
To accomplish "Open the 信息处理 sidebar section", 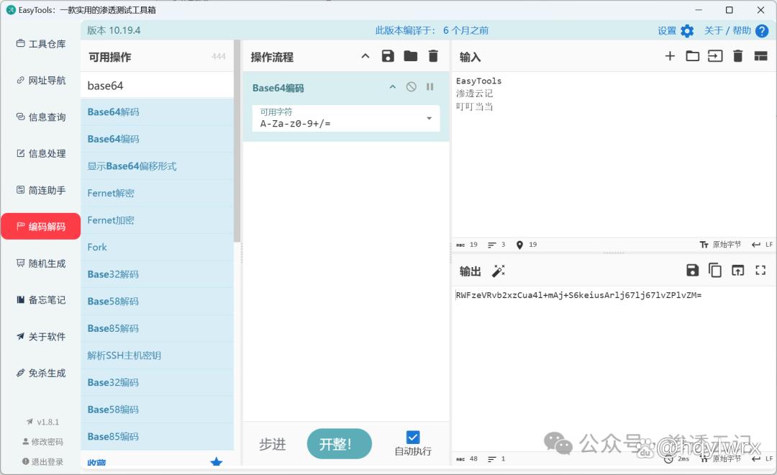I will (x=40, y=153).
